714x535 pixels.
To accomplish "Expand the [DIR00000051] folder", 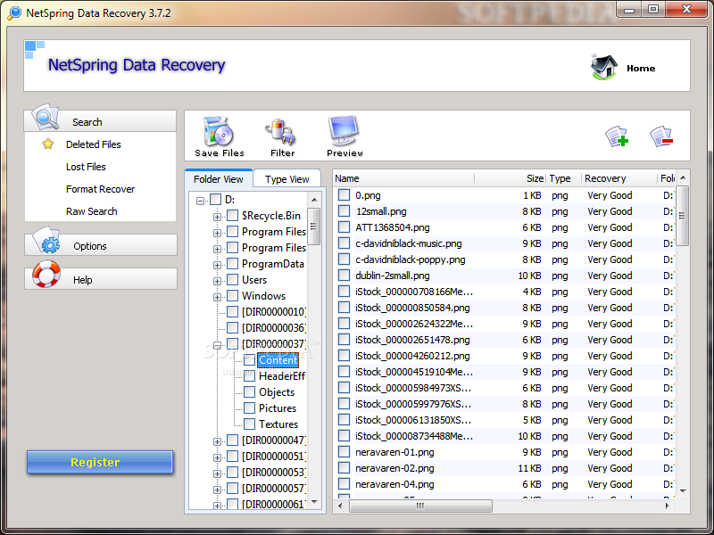I will click(x=217, y=457).
